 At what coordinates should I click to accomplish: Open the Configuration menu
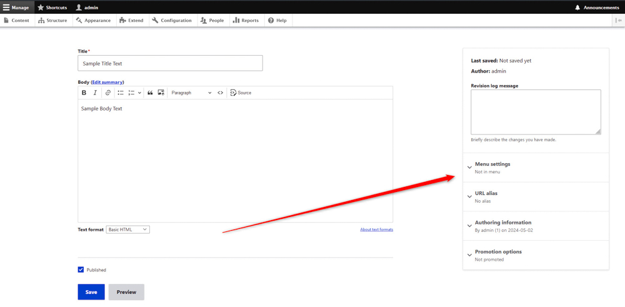(172, 21)
